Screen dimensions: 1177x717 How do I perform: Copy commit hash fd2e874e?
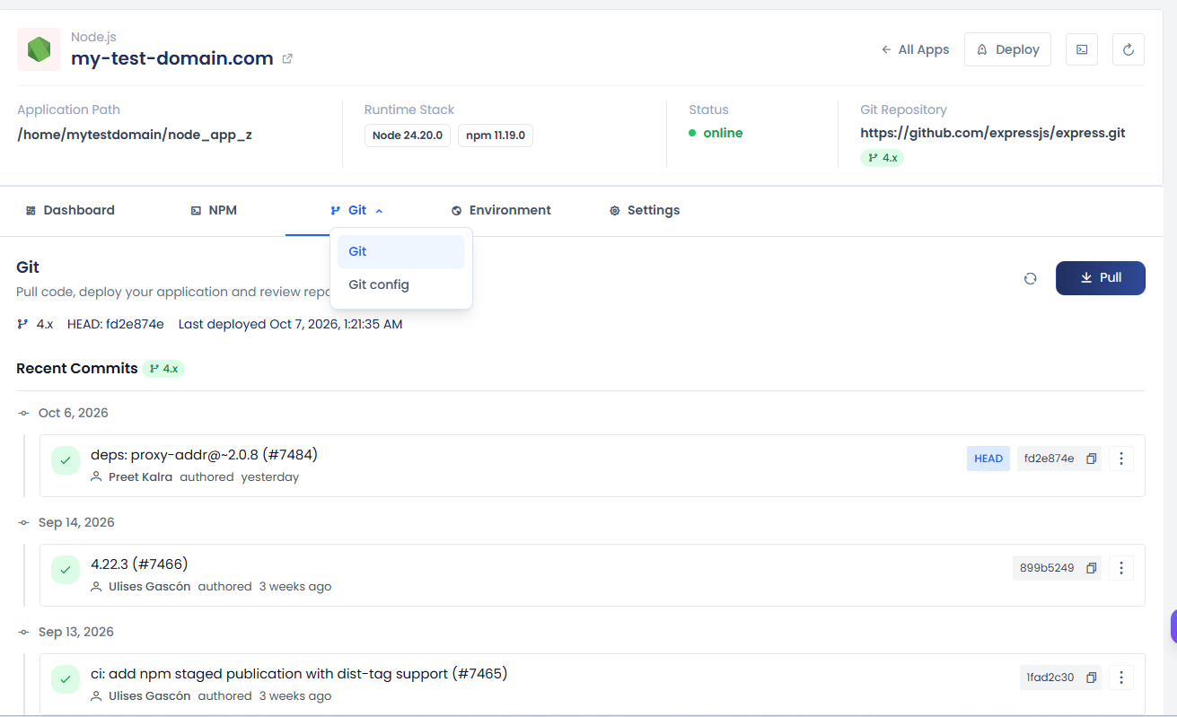1092,459
